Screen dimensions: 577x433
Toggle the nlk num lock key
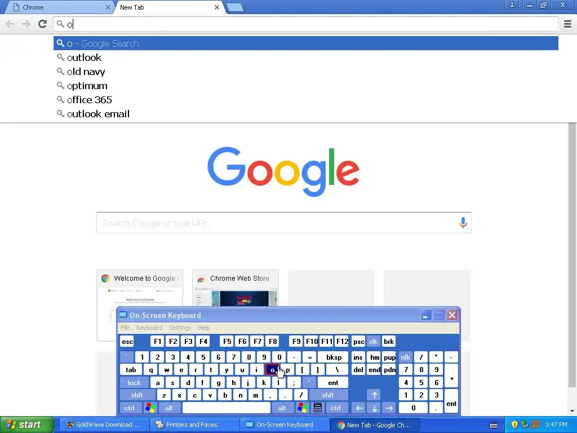(405, 357)
